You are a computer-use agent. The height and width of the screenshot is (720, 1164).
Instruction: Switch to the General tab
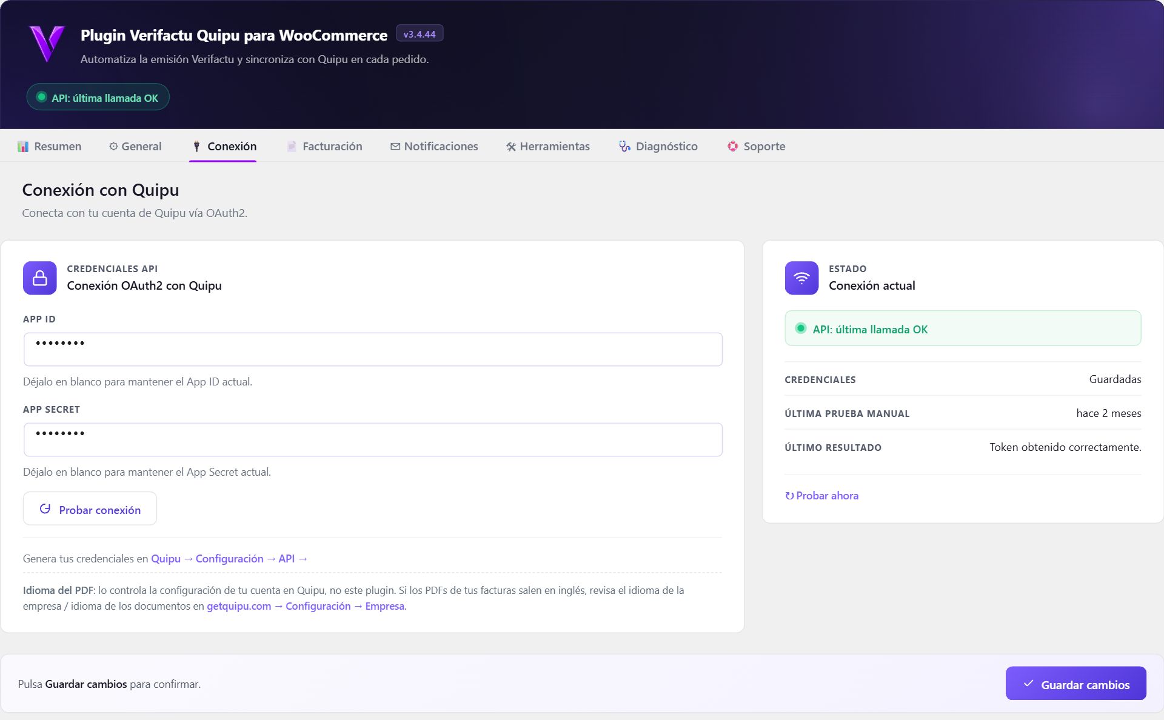point(135,146)
